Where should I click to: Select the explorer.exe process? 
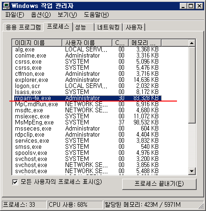(x=87, y=80)
